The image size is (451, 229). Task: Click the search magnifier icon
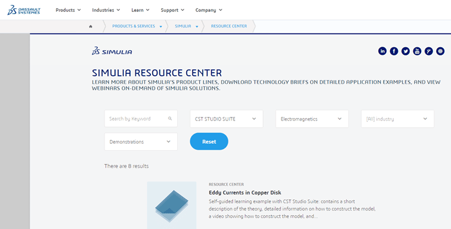(170, 119)
